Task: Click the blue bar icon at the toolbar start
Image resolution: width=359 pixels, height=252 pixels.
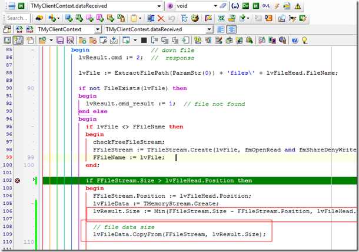Action: 11,6
